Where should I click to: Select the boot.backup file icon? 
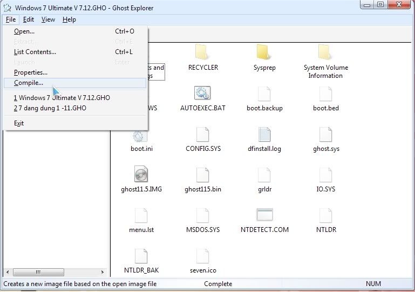[x=264, y=94]
